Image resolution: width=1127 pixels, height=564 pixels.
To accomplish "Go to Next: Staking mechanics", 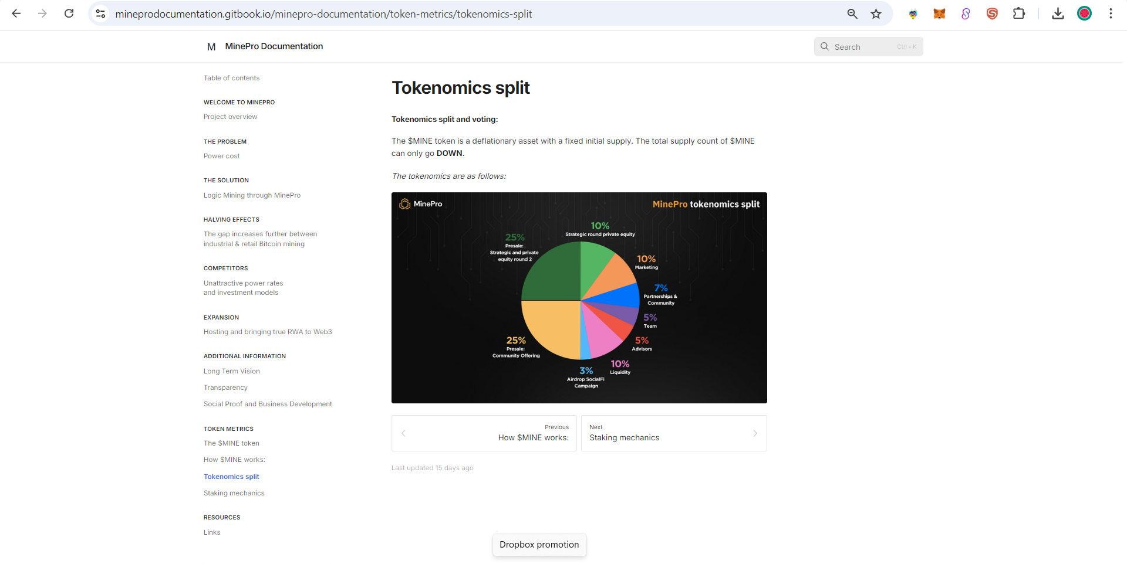I will pos(674,433).
